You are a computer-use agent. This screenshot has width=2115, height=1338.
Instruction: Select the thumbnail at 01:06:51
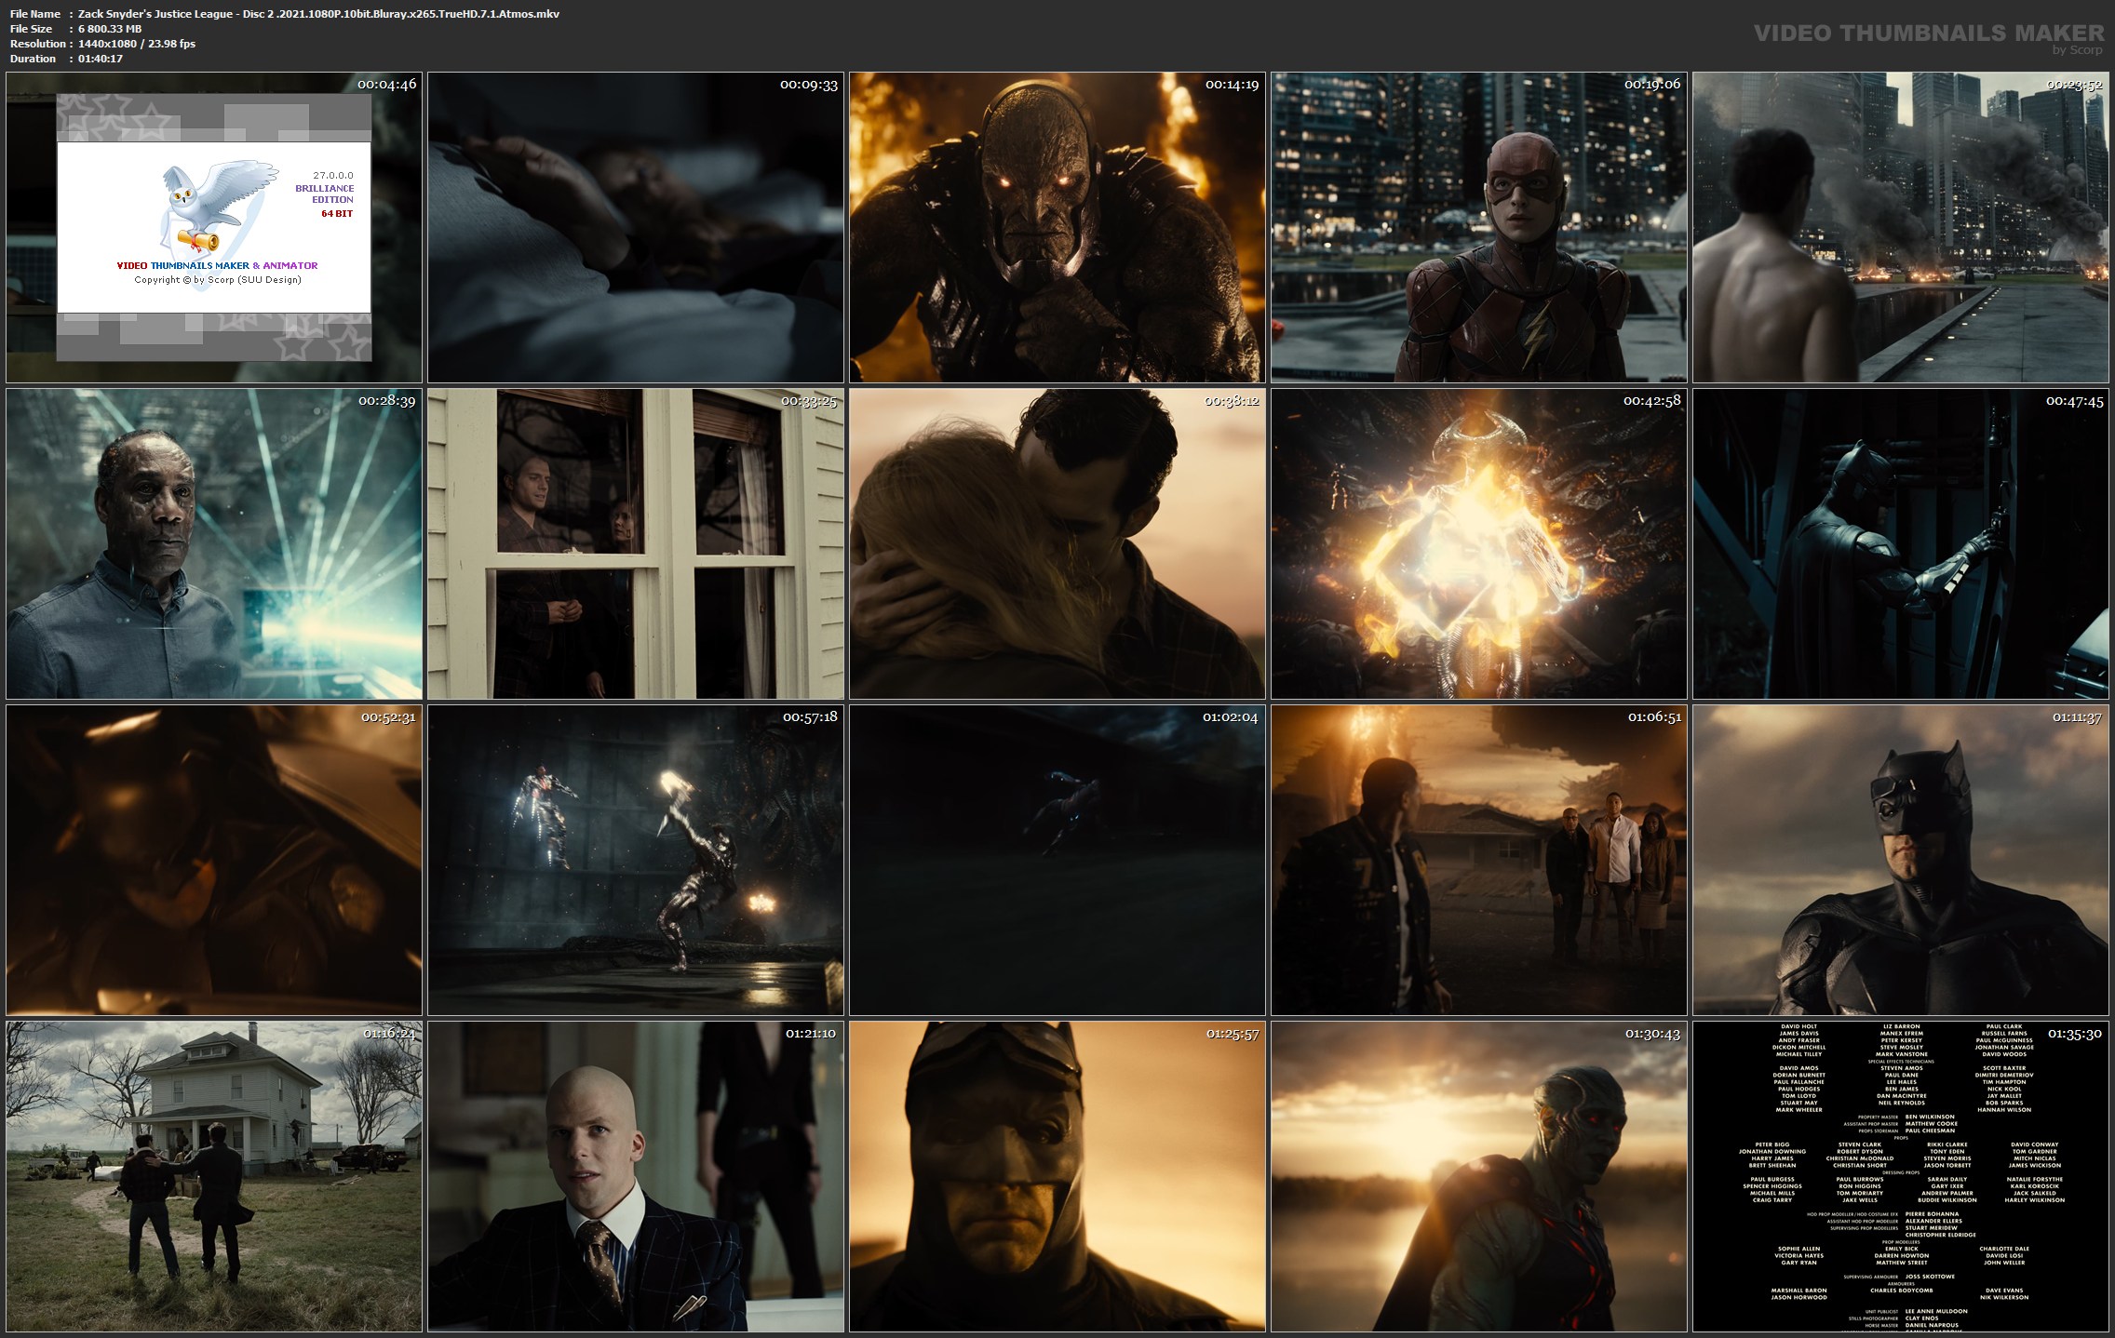click(1478, 860)
